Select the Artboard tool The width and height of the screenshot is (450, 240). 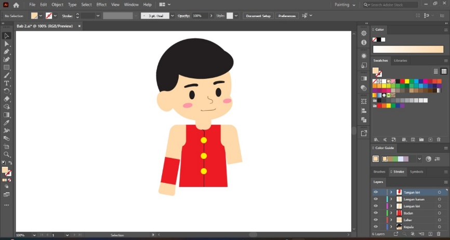(x=6, y=146)
